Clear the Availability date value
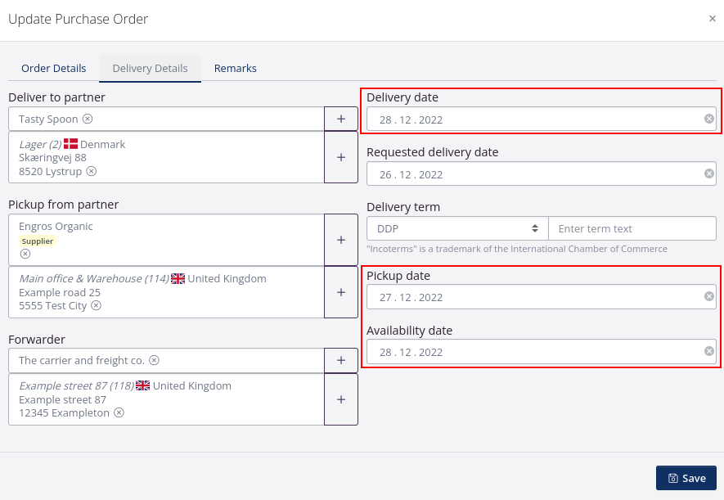The width and height of the screenshot is (724, 500). pos(709,352)
